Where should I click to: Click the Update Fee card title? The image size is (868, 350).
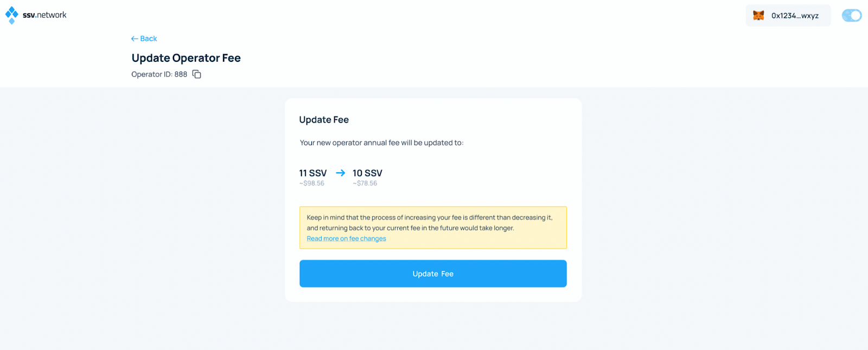point(324,120)
